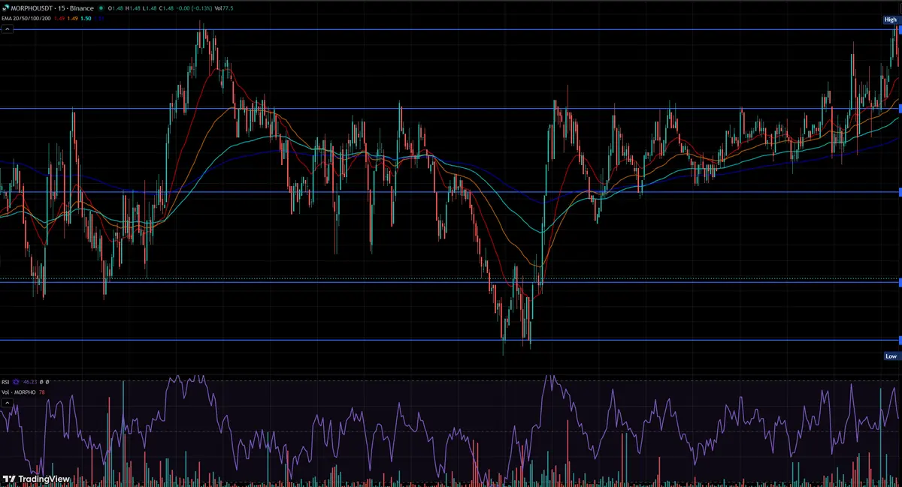Select the lowest blue horizontal line near Low

pyautogui.click(x=451, y=340)
